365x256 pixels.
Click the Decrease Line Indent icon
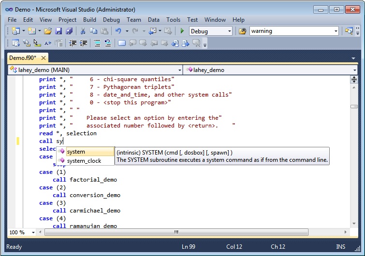click(x=73, y=43)
